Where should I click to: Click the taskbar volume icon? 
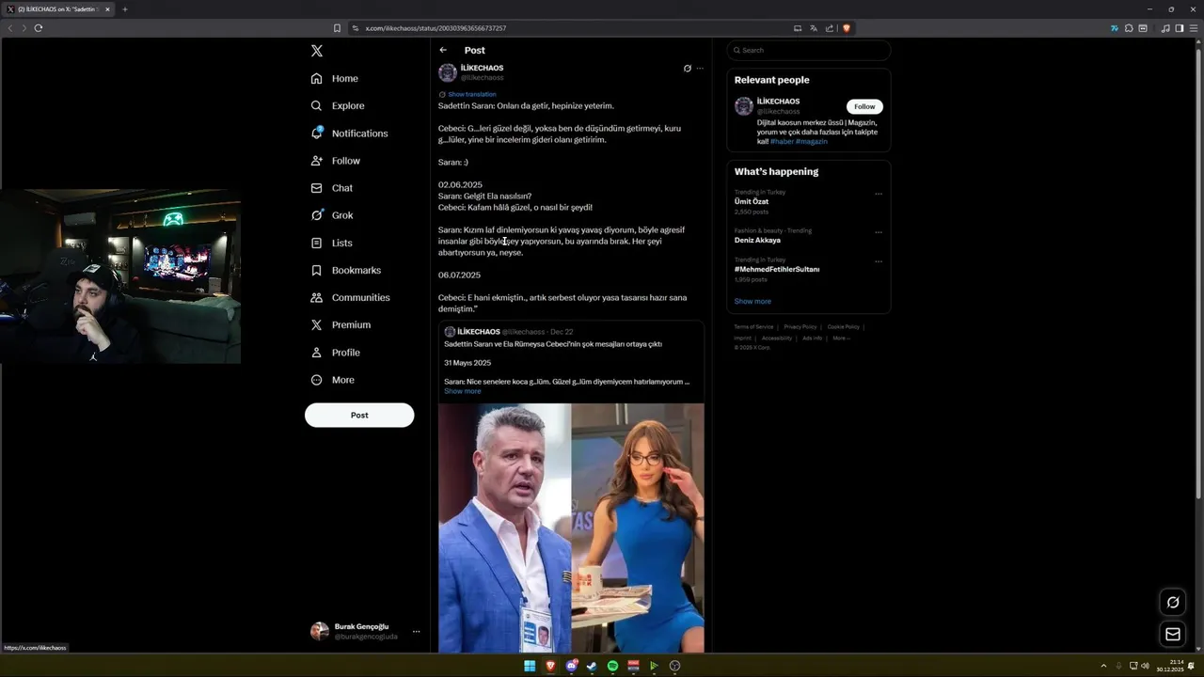coord(1145,666)
